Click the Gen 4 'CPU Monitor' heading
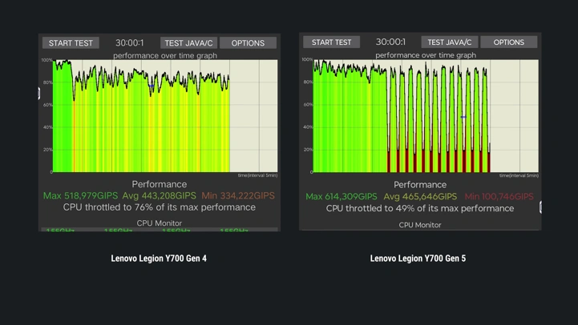Screen dimensions: 578x325 point(160,223)
